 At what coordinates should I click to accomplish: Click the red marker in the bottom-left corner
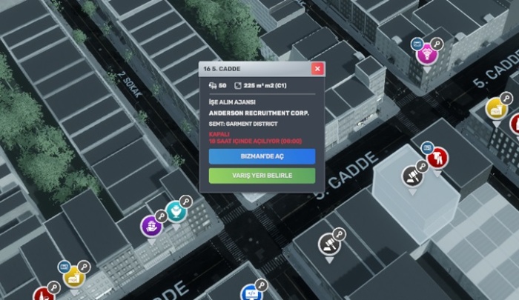(43, 295)
